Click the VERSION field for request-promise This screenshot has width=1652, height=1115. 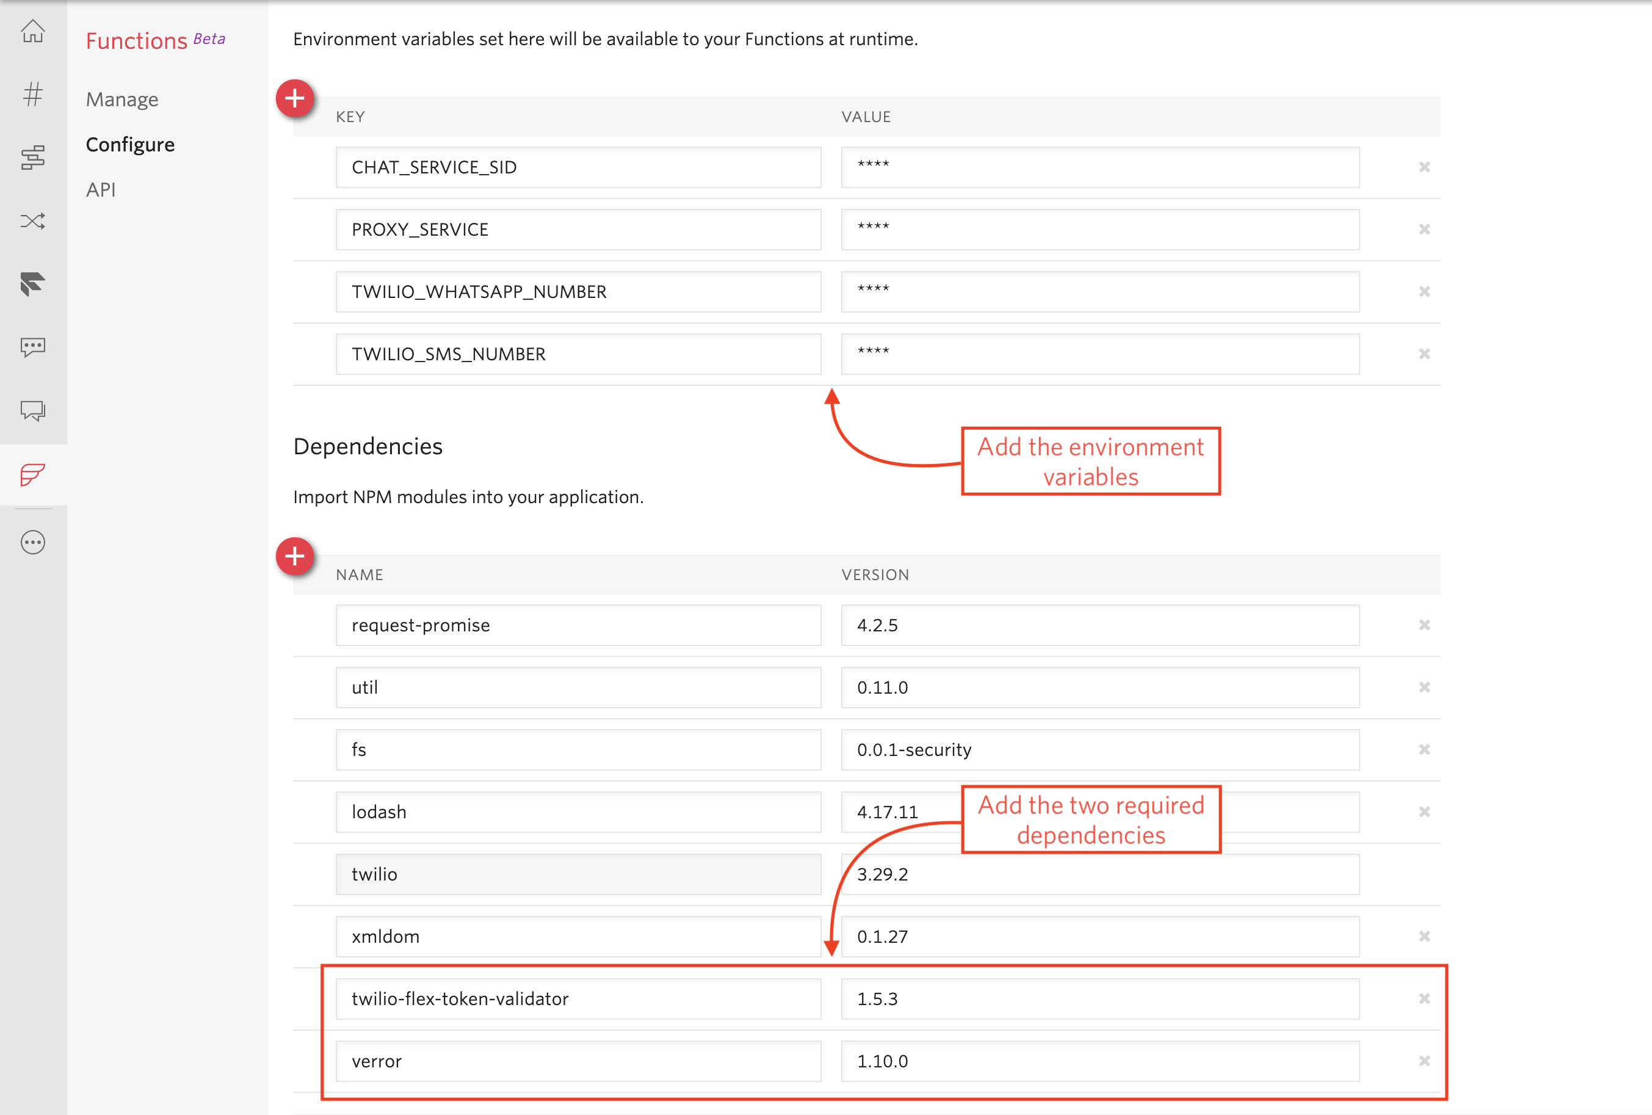coord(1093,625)
